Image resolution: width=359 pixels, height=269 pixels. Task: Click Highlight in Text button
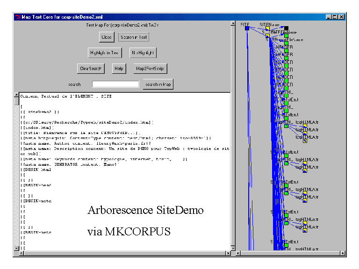tap(105, 53)
